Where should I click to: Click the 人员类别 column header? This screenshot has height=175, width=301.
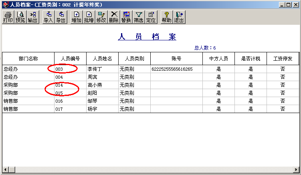point(134,59)
